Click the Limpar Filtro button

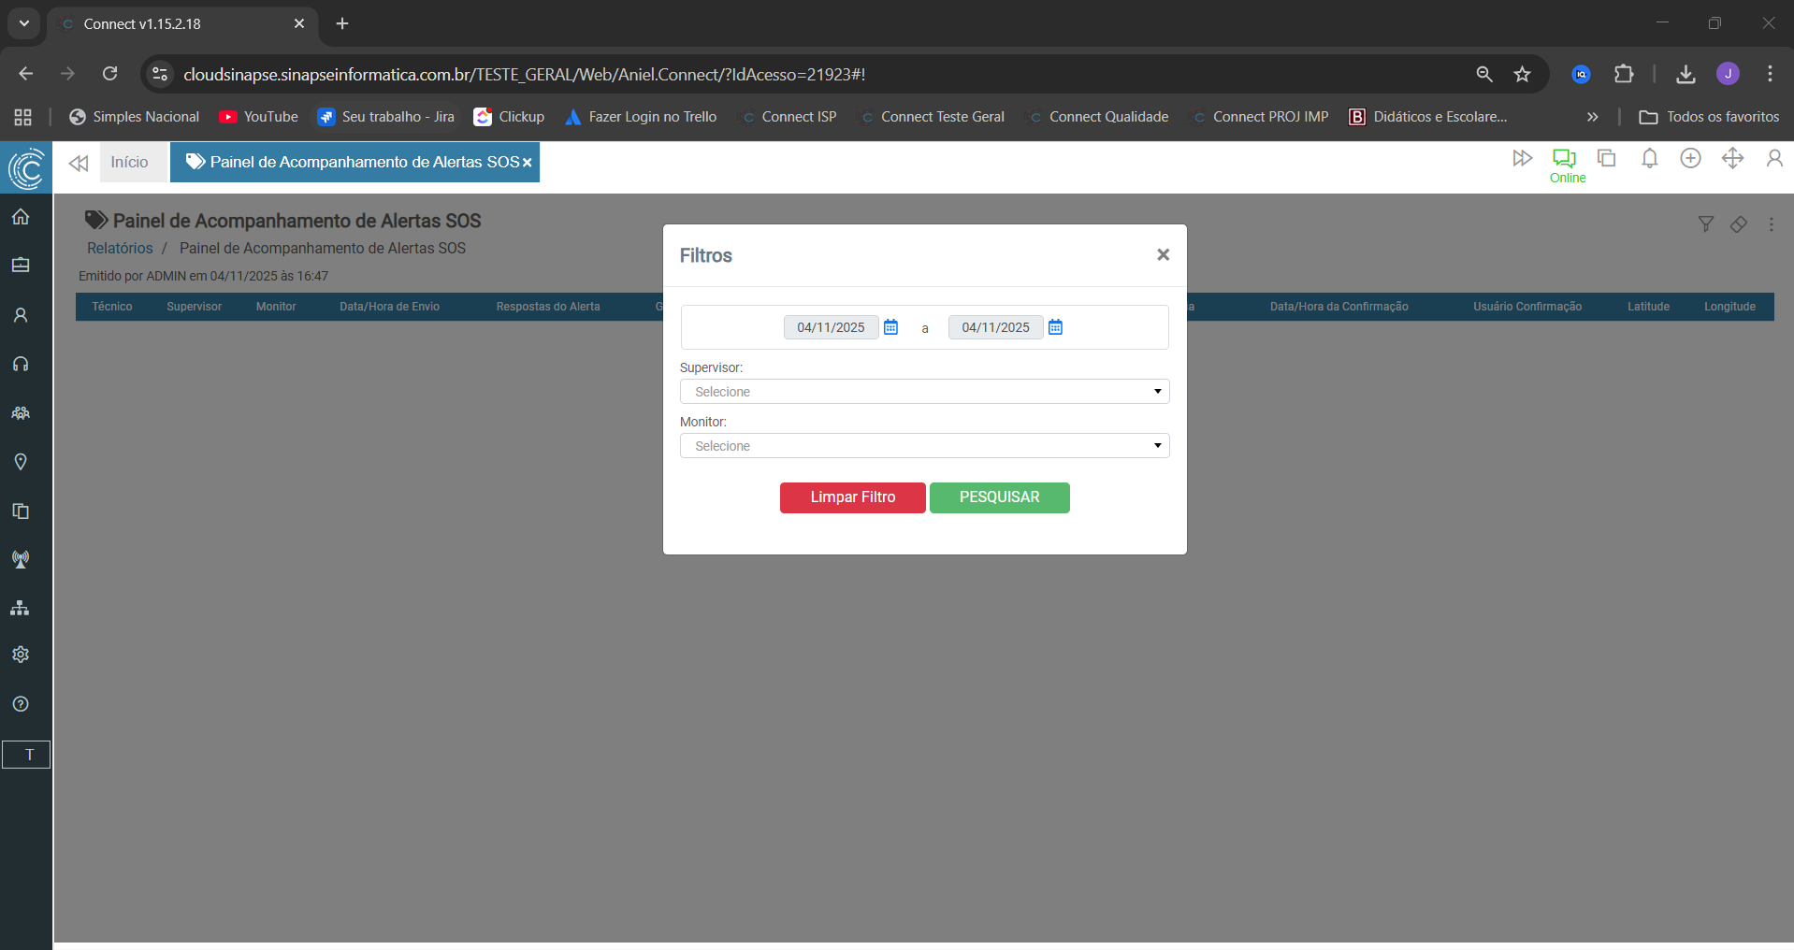(852, 497)
